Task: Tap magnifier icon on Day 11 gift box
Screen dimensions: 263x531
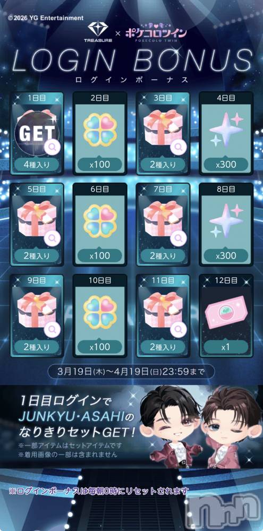Action: click(178, 329)
